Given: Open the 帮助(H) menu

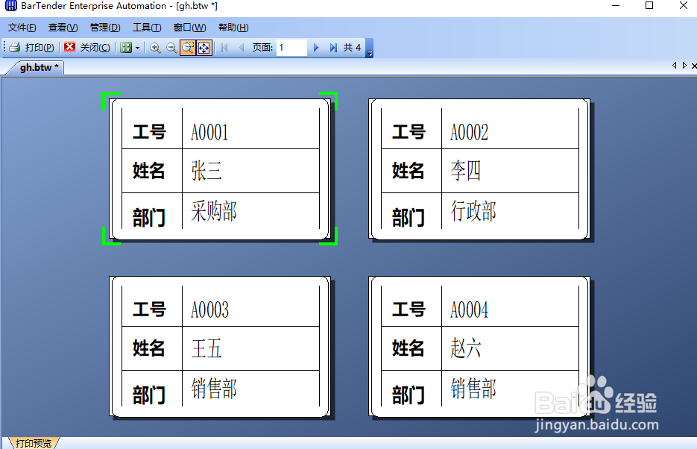Looking at the screenshot, I should [233, 28].
